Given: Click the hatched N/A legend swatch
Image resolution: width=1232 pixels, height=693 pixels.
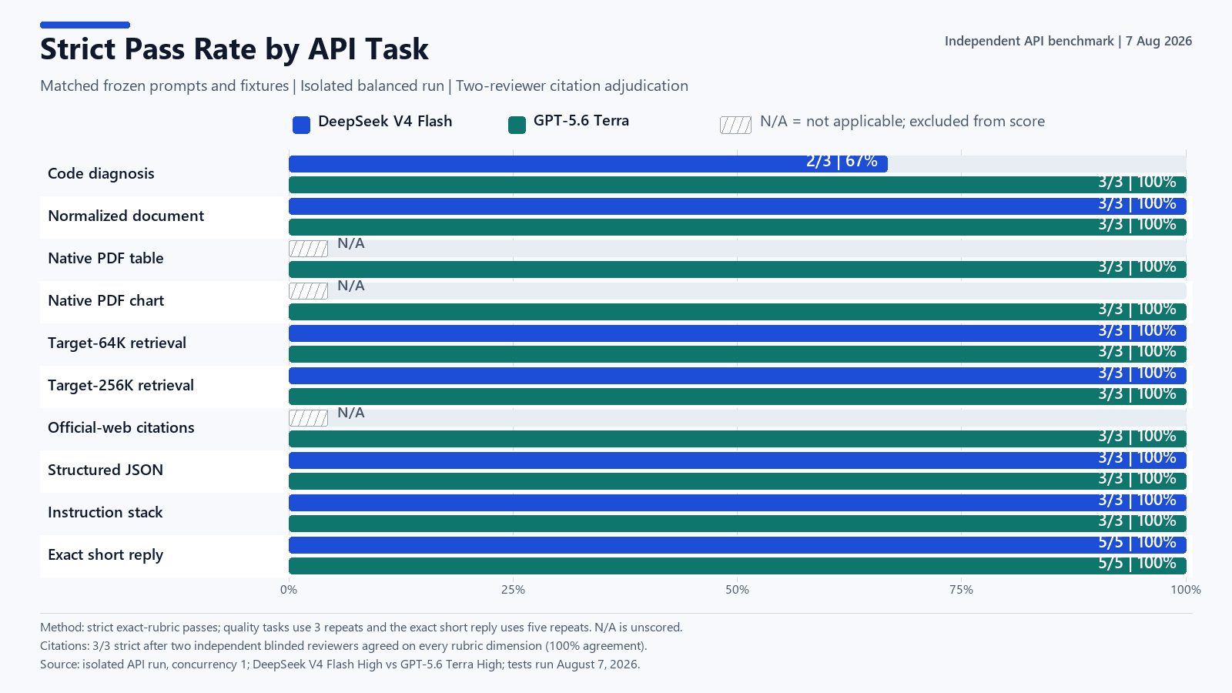Looking at the screenshot, I should (x=735, y=125).
